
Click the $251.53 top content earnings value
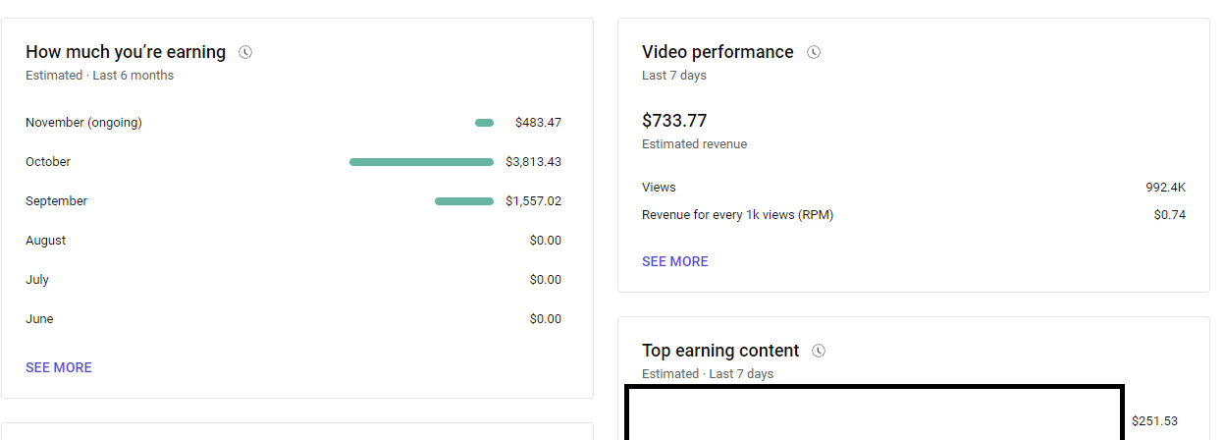click(x=1154, y=421)
